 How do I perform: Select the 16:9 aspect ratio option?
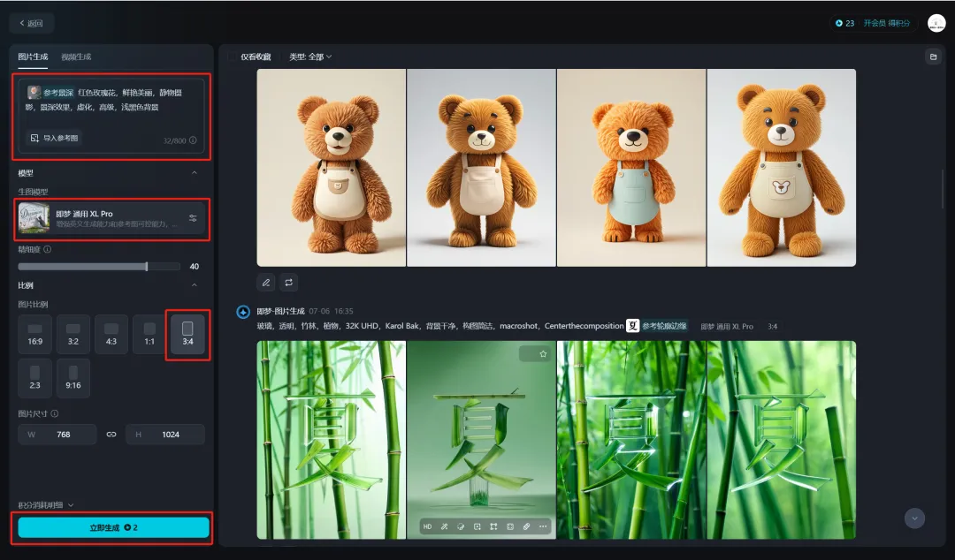pos(35,334)
